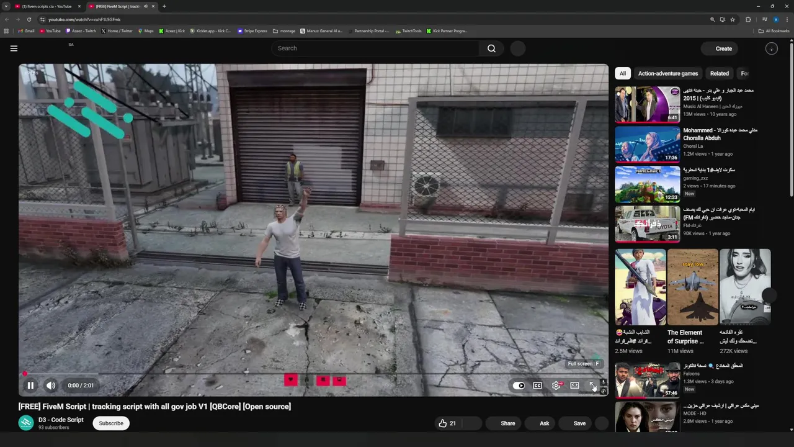The image size is (794, 447).
Task: Click the magnifier search button
Action: 491,48
